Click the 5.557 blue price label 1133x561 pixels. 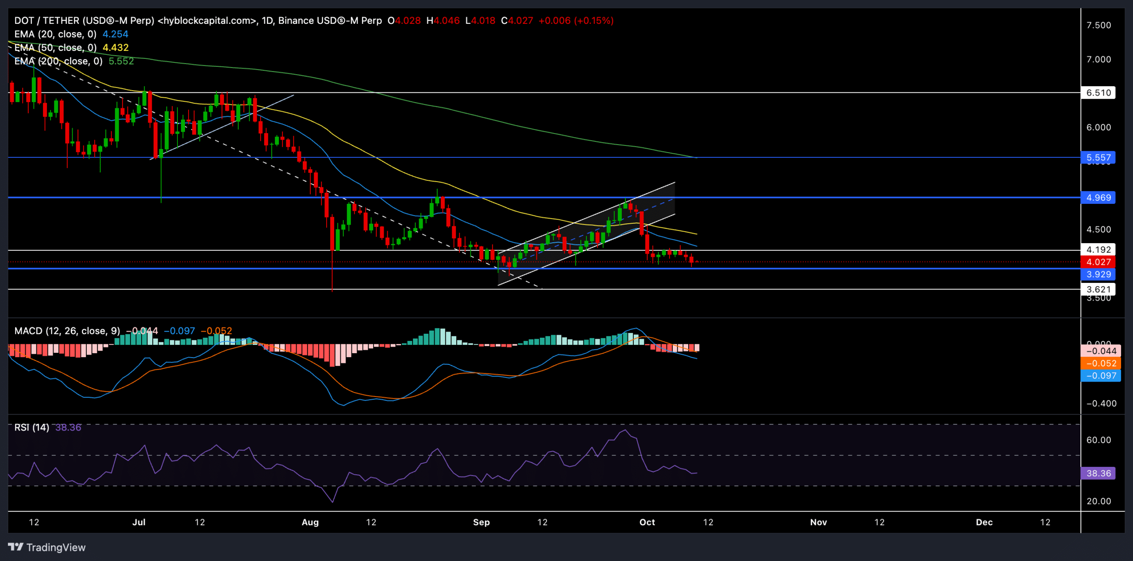pyautogui.click(x=1098, y=157)
